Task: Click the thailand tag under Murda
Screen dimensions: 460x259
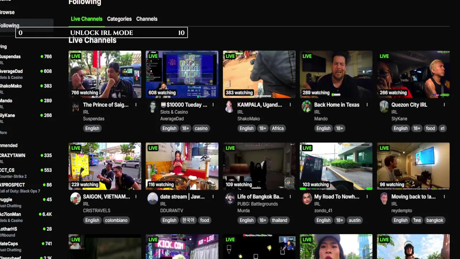Action: (279, 220)
